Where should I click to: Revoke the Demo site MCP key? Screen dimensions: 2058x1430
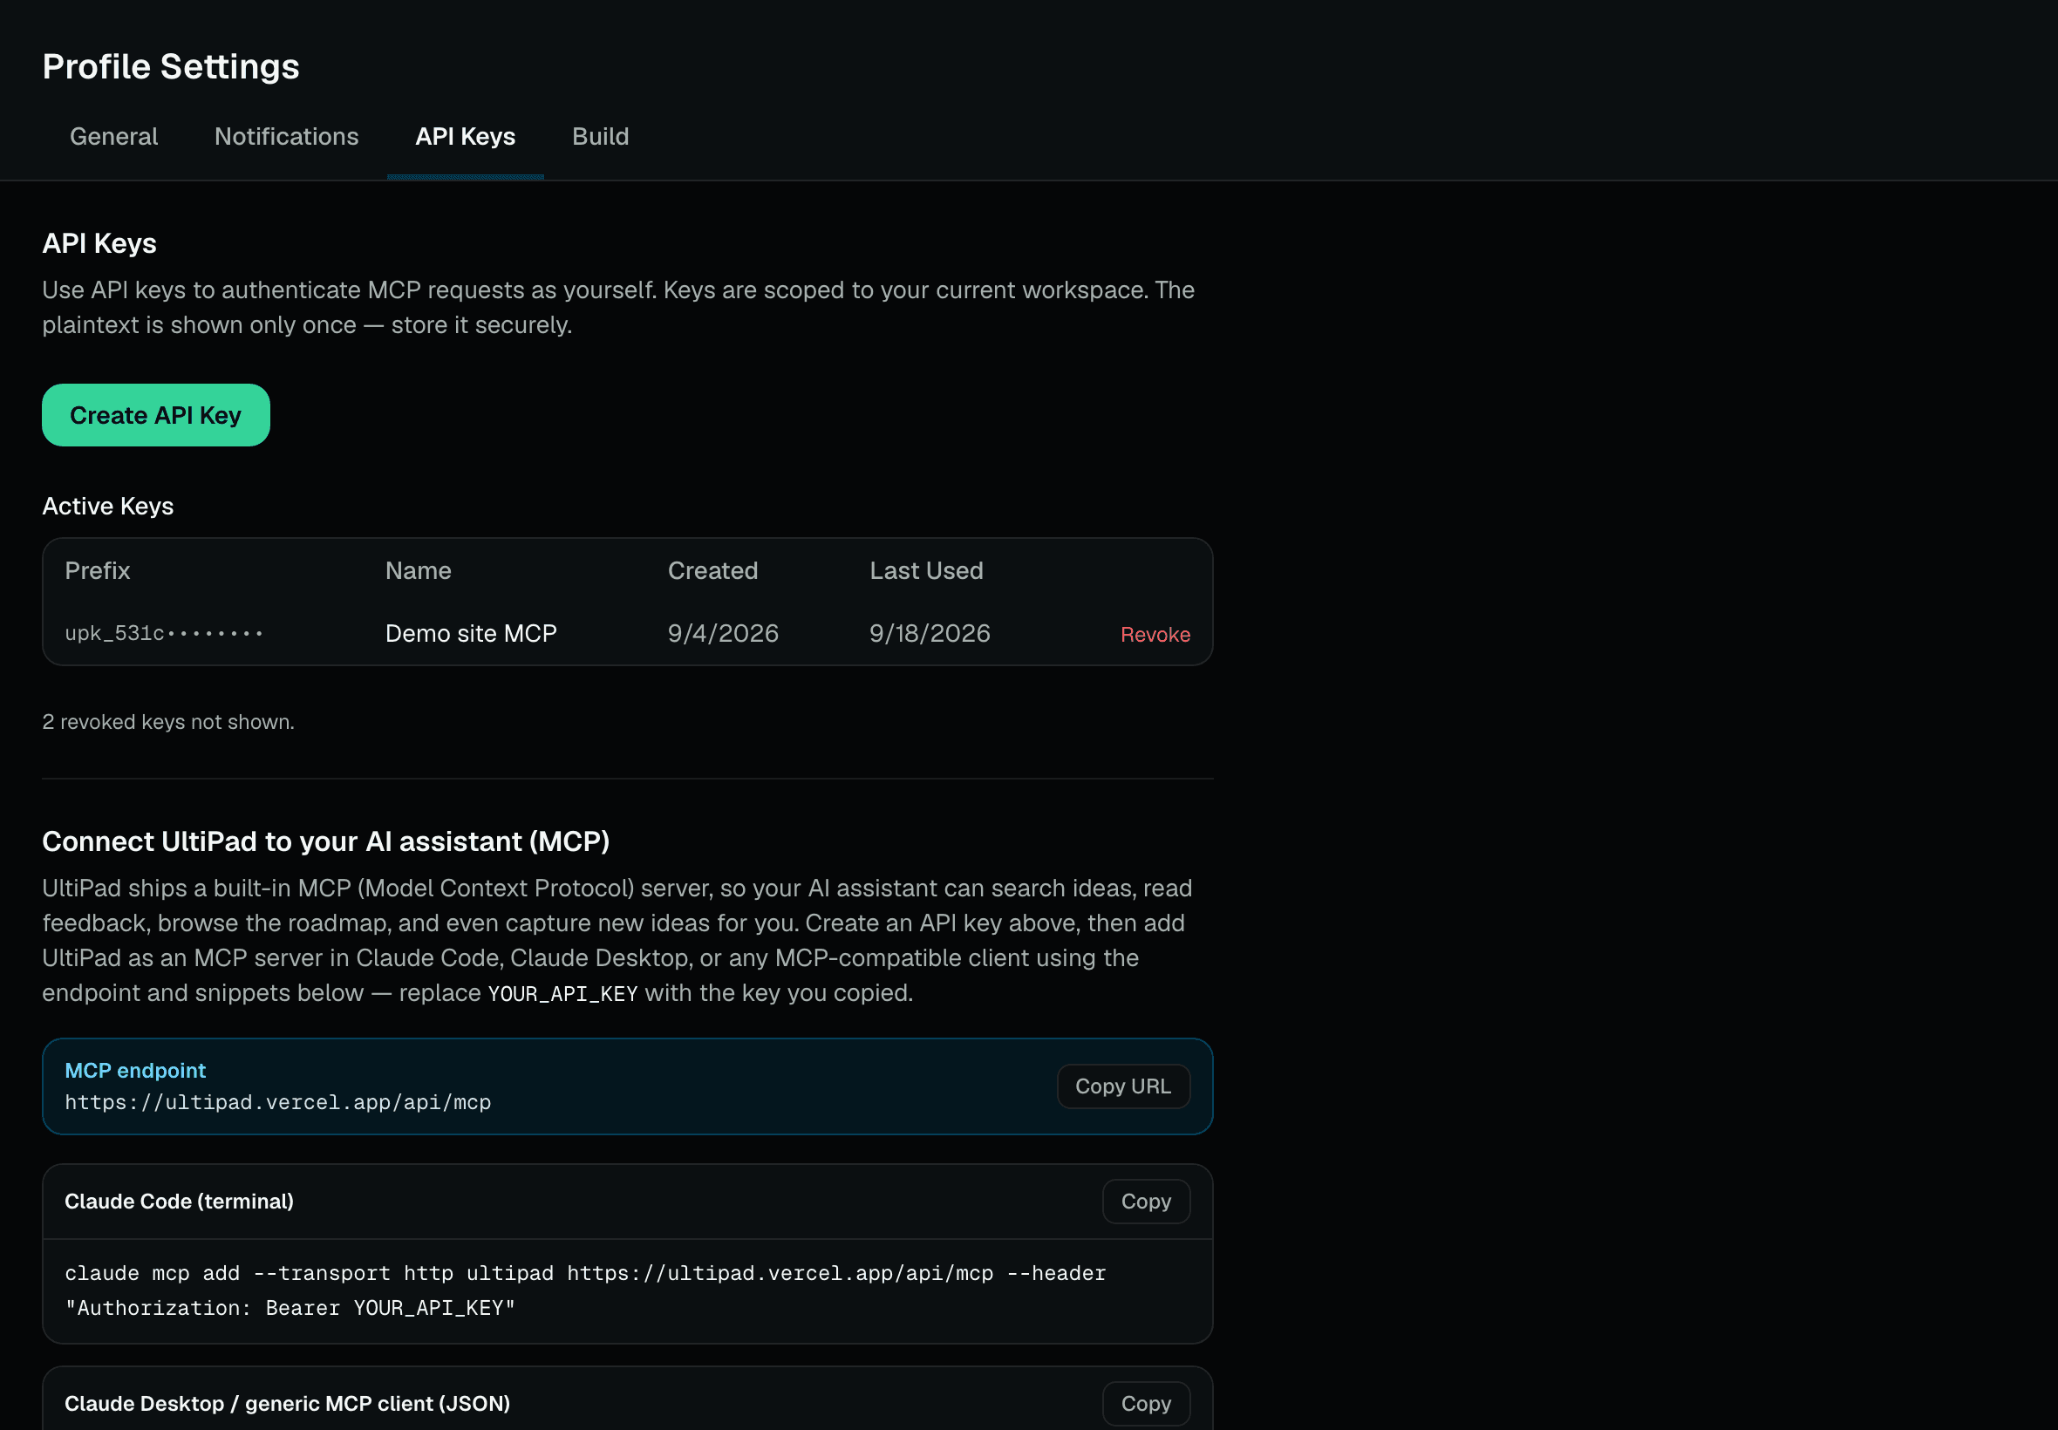point(1155,635)
